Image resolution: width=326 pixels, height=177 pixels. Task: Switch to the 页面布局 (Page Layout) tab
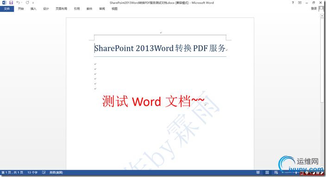(x=61, y=9)
